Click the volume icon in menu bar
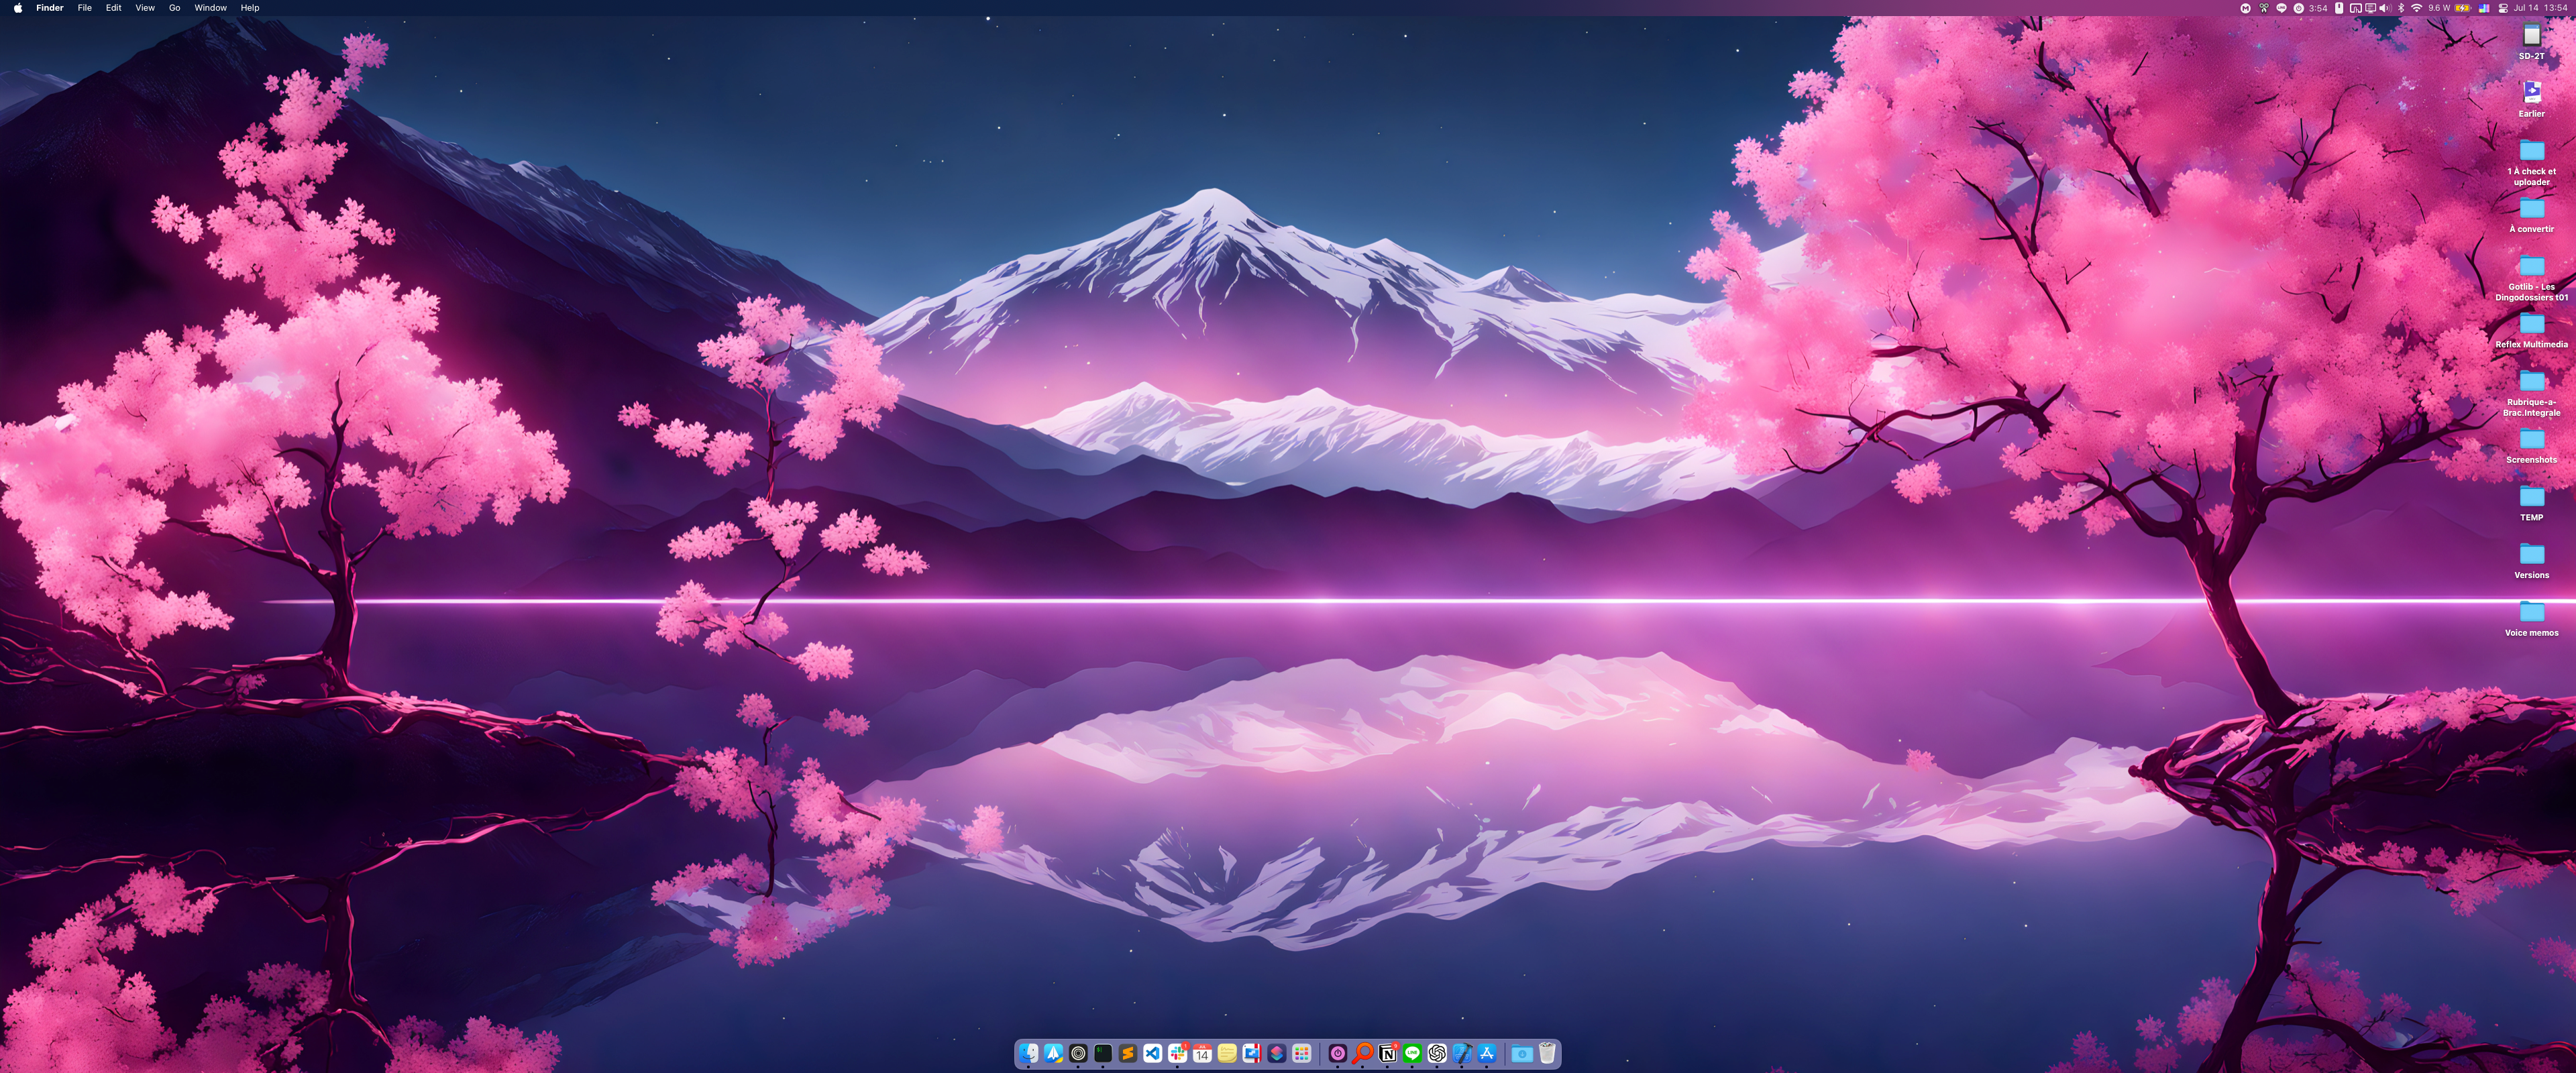Screen dimensions: 2576x1073 [x=2385, y=8]
